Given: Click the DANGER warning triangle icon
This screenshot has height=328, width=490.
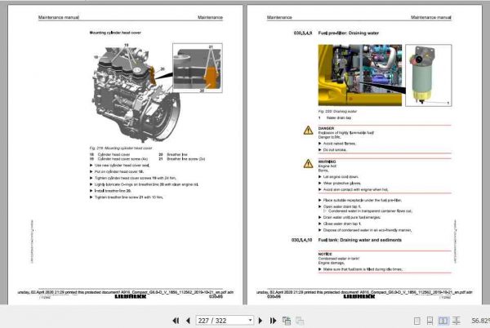Looking at the screenshot, I should click(x=308, y=131).
